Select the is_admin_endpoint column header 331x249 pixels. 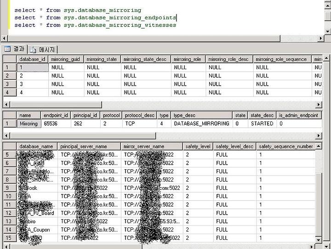tap(299, 115)
